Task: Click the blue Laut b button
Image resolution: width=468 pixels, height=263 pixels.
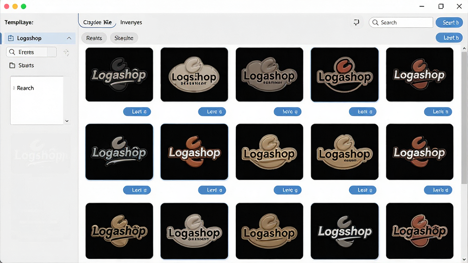Action: click(x=449, y=37)
